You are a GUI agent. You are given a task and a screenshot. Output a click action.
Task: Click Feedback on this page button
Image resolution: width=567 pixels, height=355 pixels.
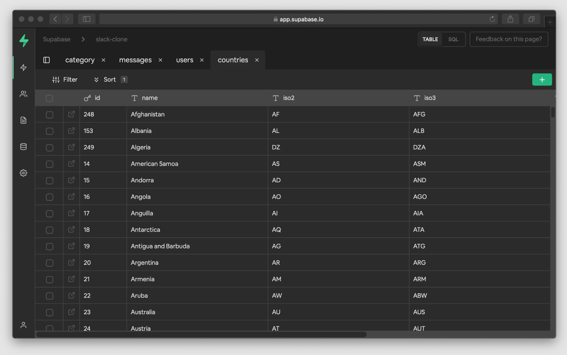pos(509,39)
